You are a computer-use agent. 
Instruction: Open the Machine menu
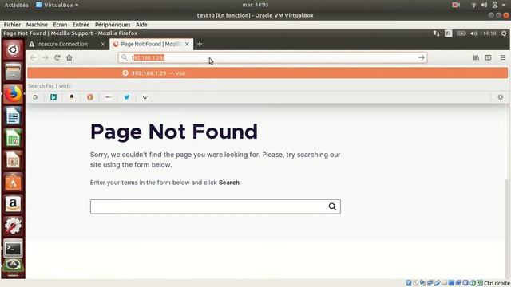[37, 25]
